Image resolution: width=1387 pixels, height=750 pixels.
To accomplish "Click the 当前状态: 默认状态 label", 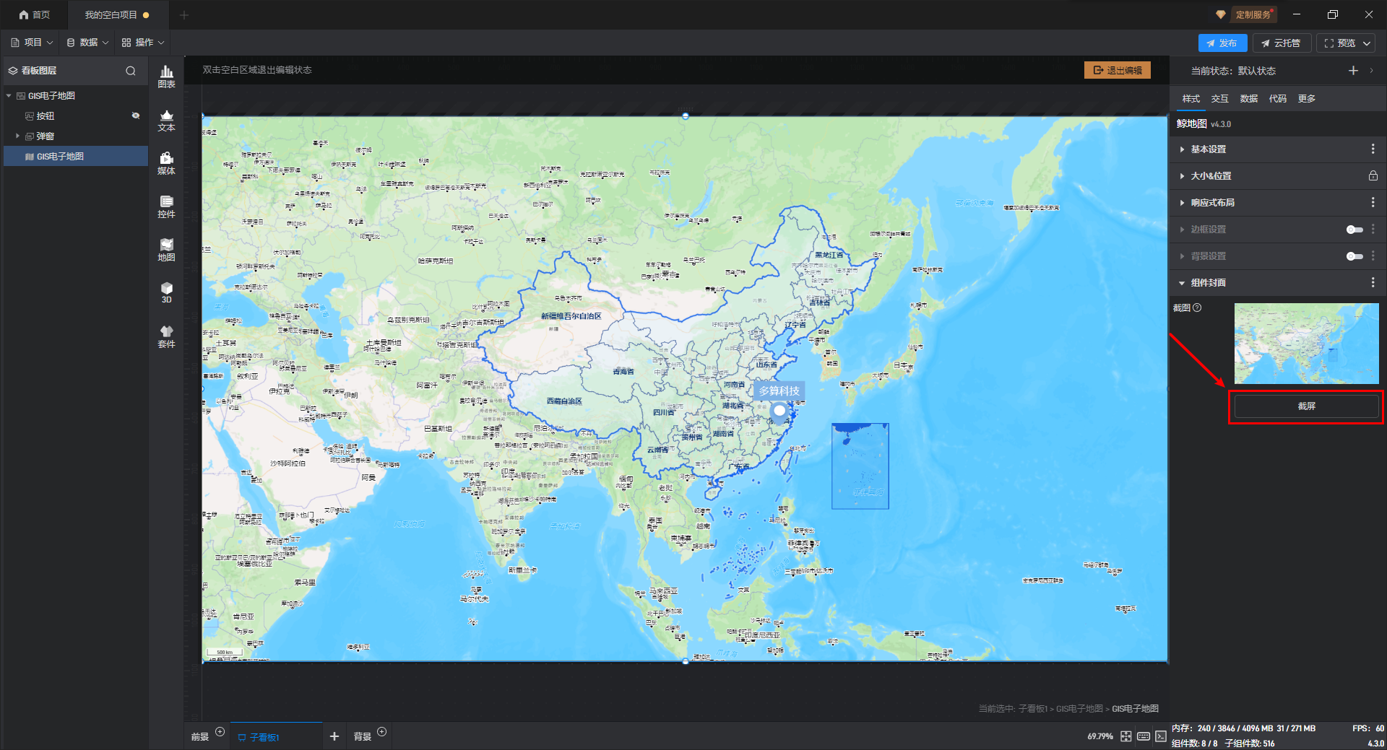I will (x=1233, y=71).
